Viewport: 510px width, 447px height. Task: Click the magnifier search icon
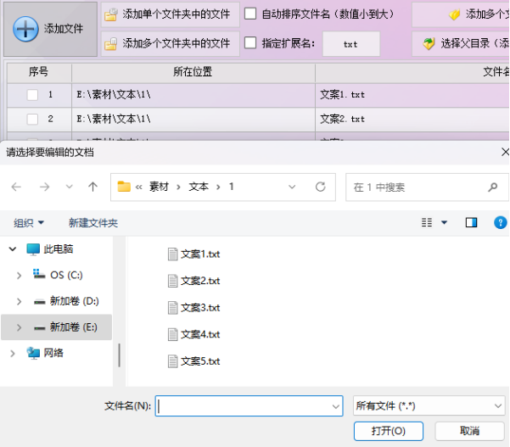(493, 187)
